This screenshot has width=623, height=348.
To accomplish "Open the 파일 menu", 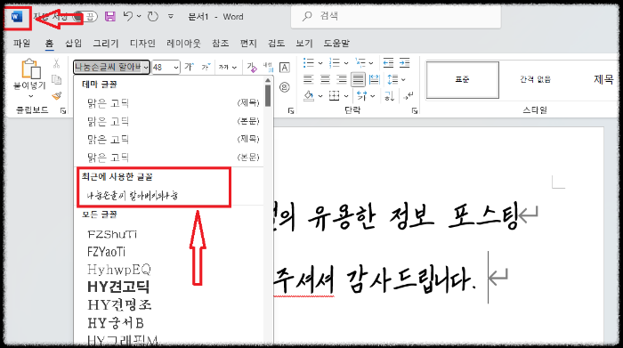I will point(21,43).
